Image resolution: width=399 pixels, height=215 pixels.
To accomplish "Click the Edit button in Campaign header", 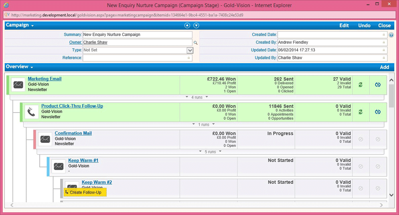I will pyautogui.click(x=344, y=25).
